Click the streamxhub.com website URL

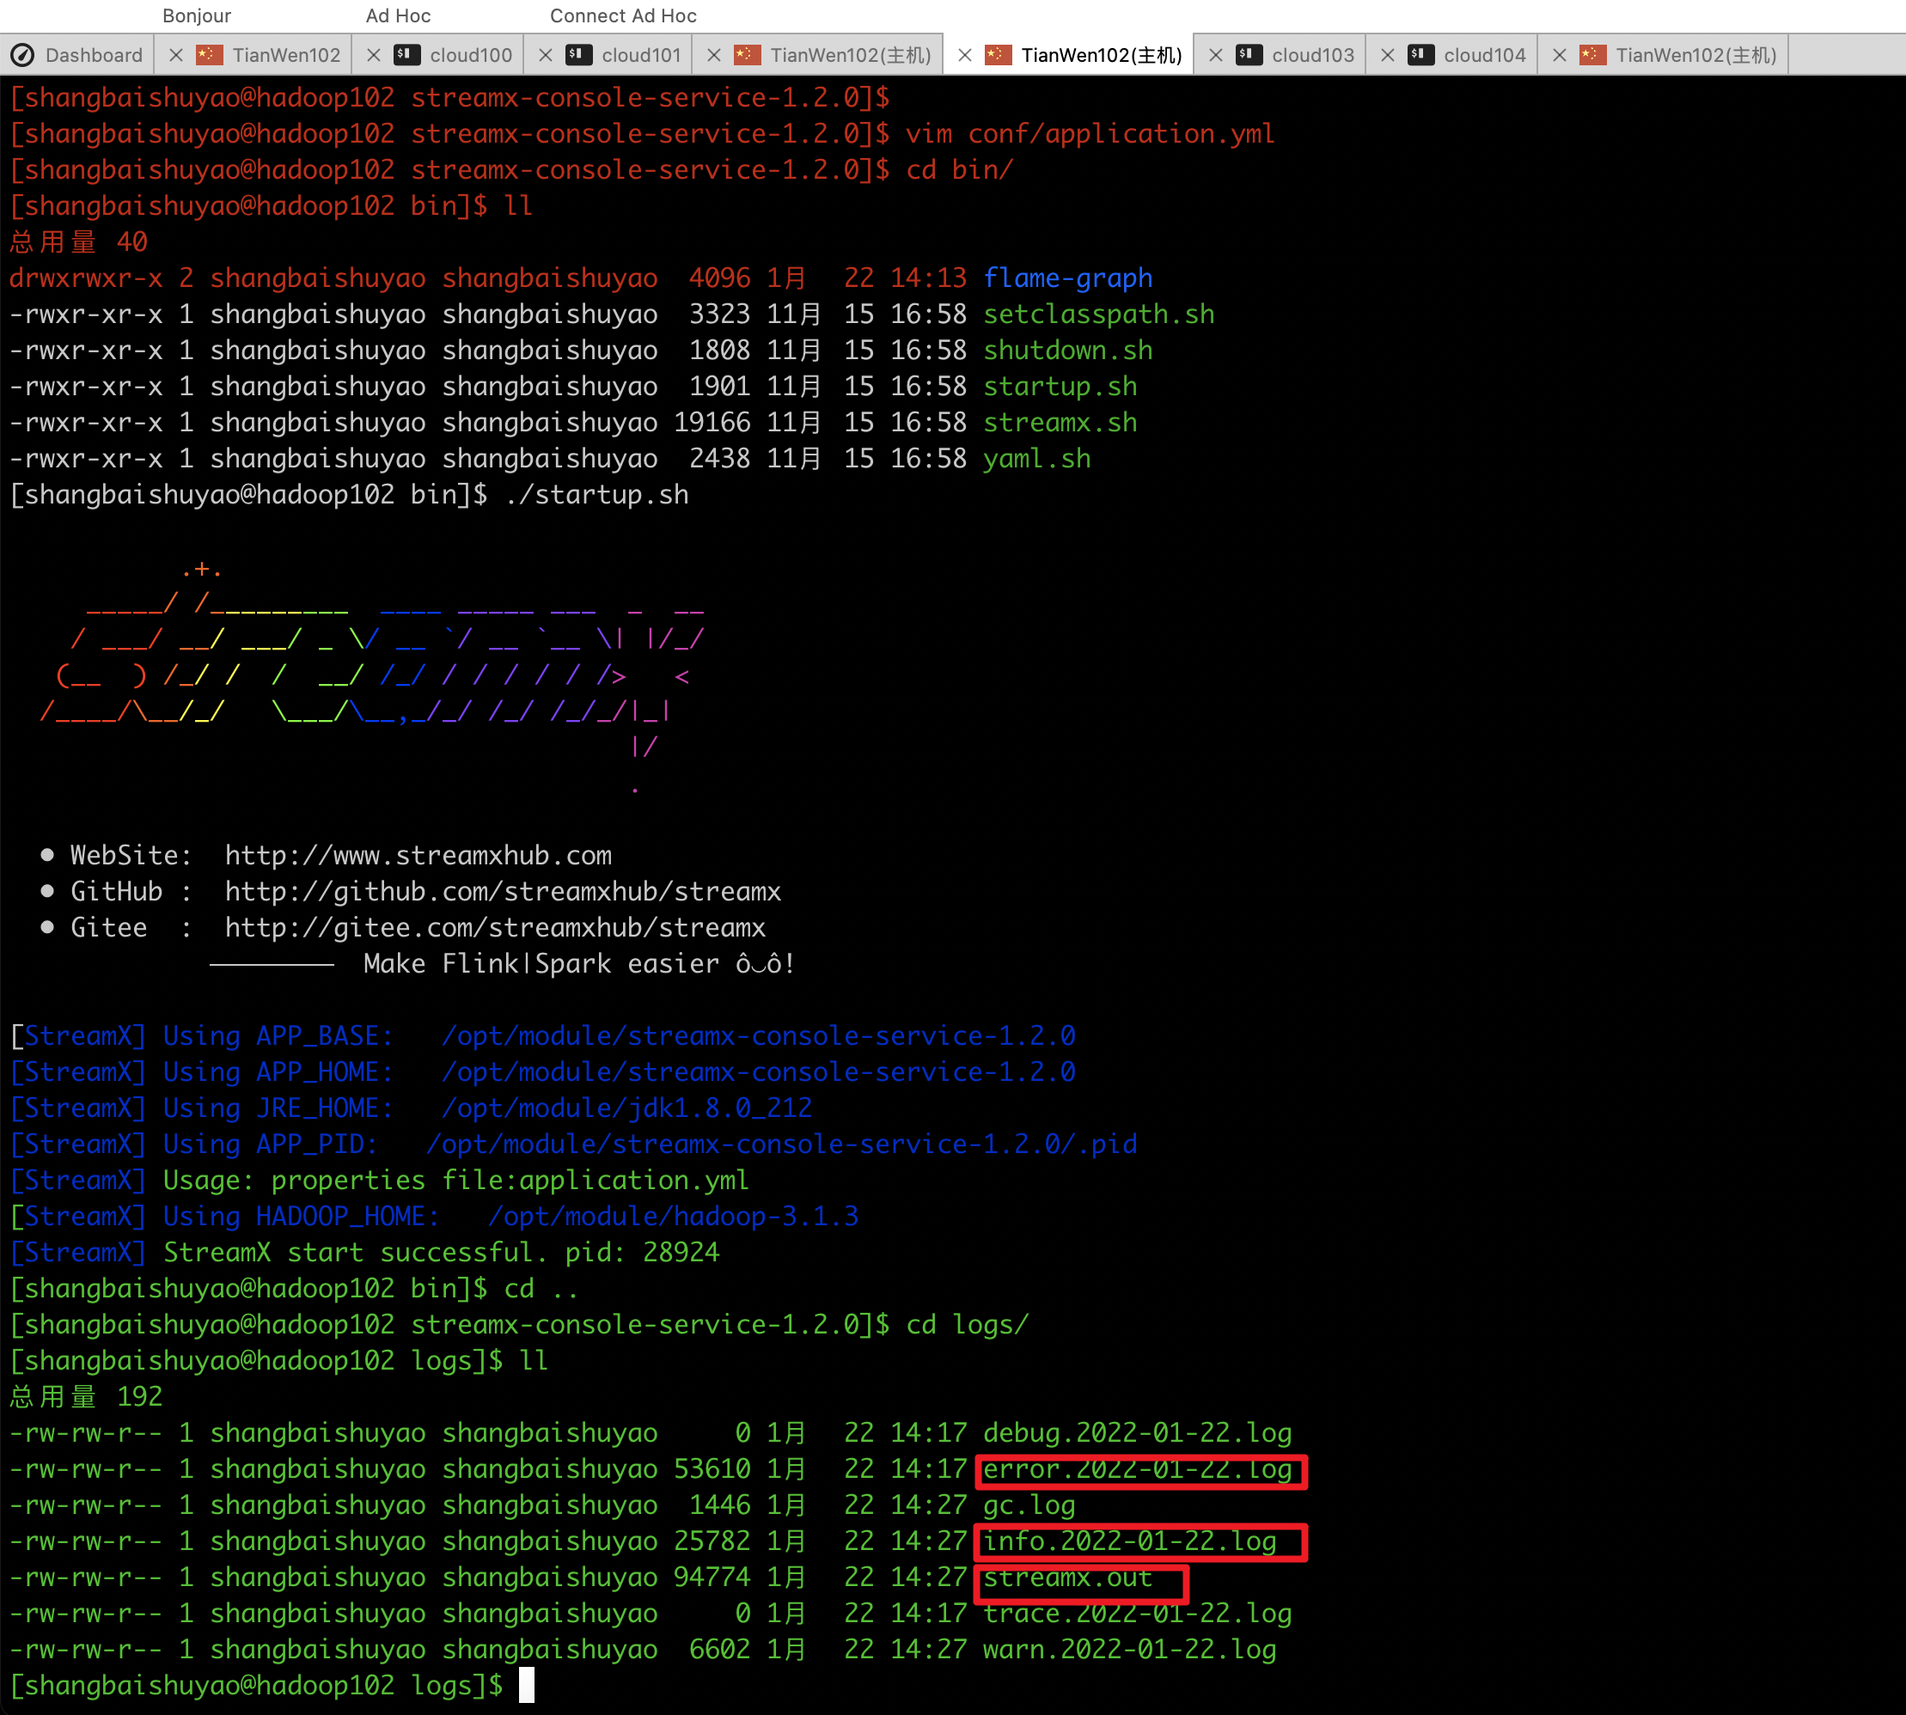pyautogui.click(x=418, y=855)
